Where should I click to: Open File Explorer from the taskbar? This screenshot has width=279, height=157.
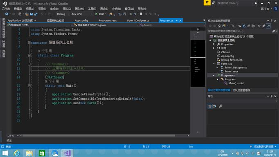click(x=29, y=153)
